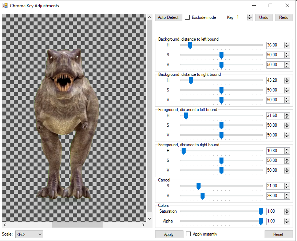The image size is (297, 241).
Task: Click the Alpha value field 1.00
Action: [x=275, y=221]
